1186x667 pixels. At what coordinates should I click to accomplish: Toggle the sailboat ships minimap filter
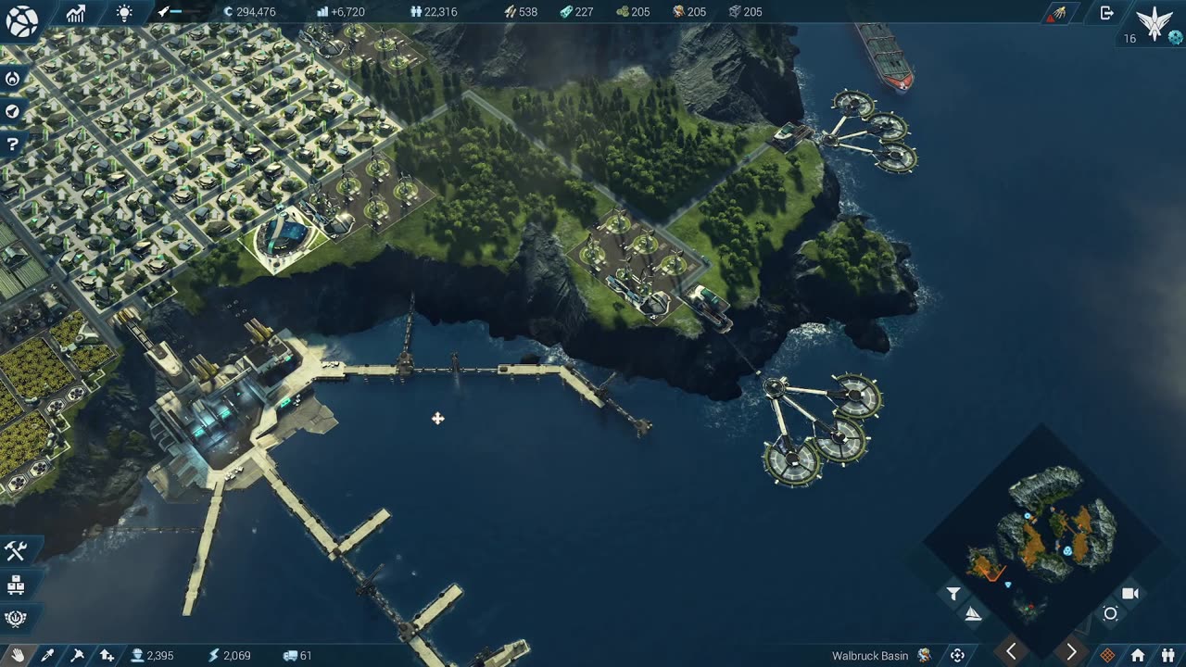(x=973, y=613)
